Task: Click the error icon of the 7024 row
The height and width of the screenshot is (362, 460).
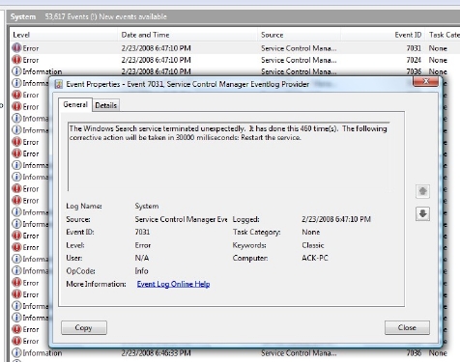Action: point(16,60)
